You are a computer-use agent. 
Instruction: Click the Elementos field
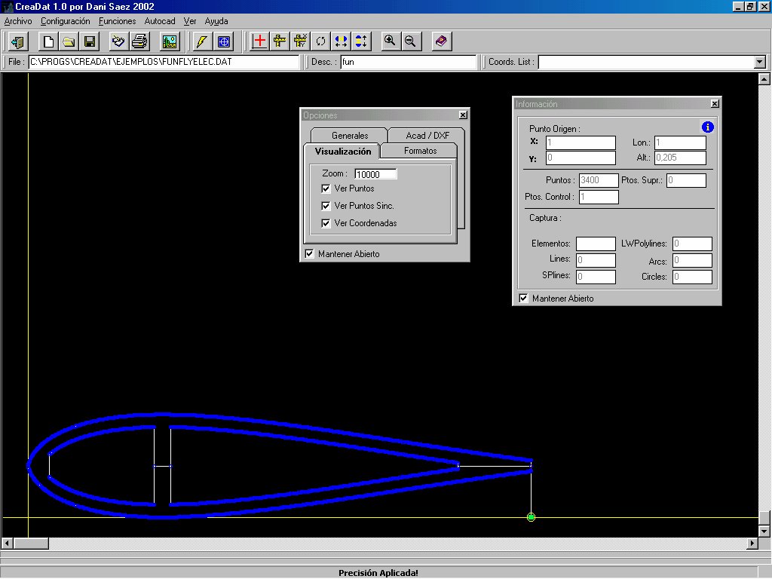coord(596,244)
